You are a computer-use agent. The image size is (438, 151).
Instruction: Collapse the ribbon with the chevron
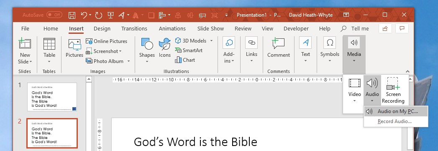(407, 71)
